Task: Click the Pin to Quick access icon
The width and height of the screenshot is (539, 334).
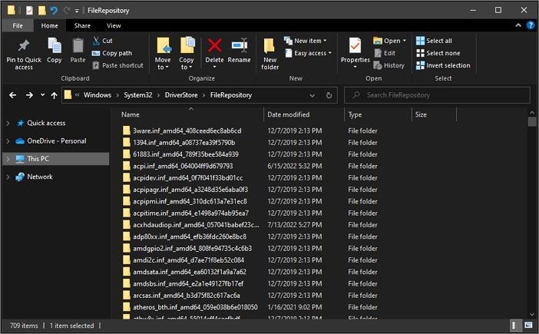Action: tap(24, 46)
